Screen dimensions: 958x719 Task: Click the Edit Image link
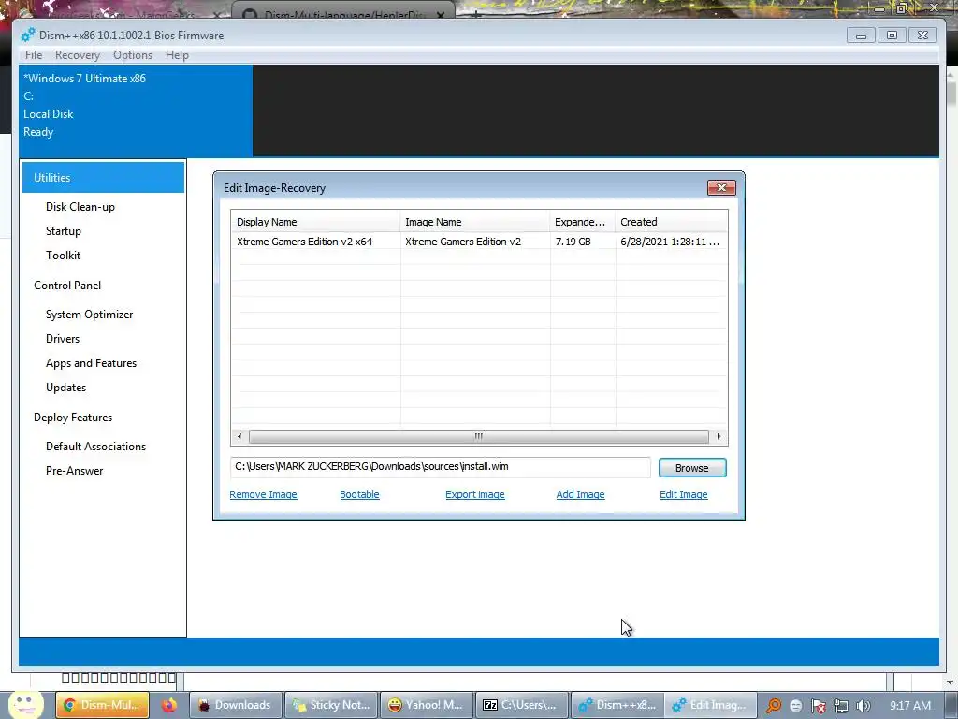(684, 494)
